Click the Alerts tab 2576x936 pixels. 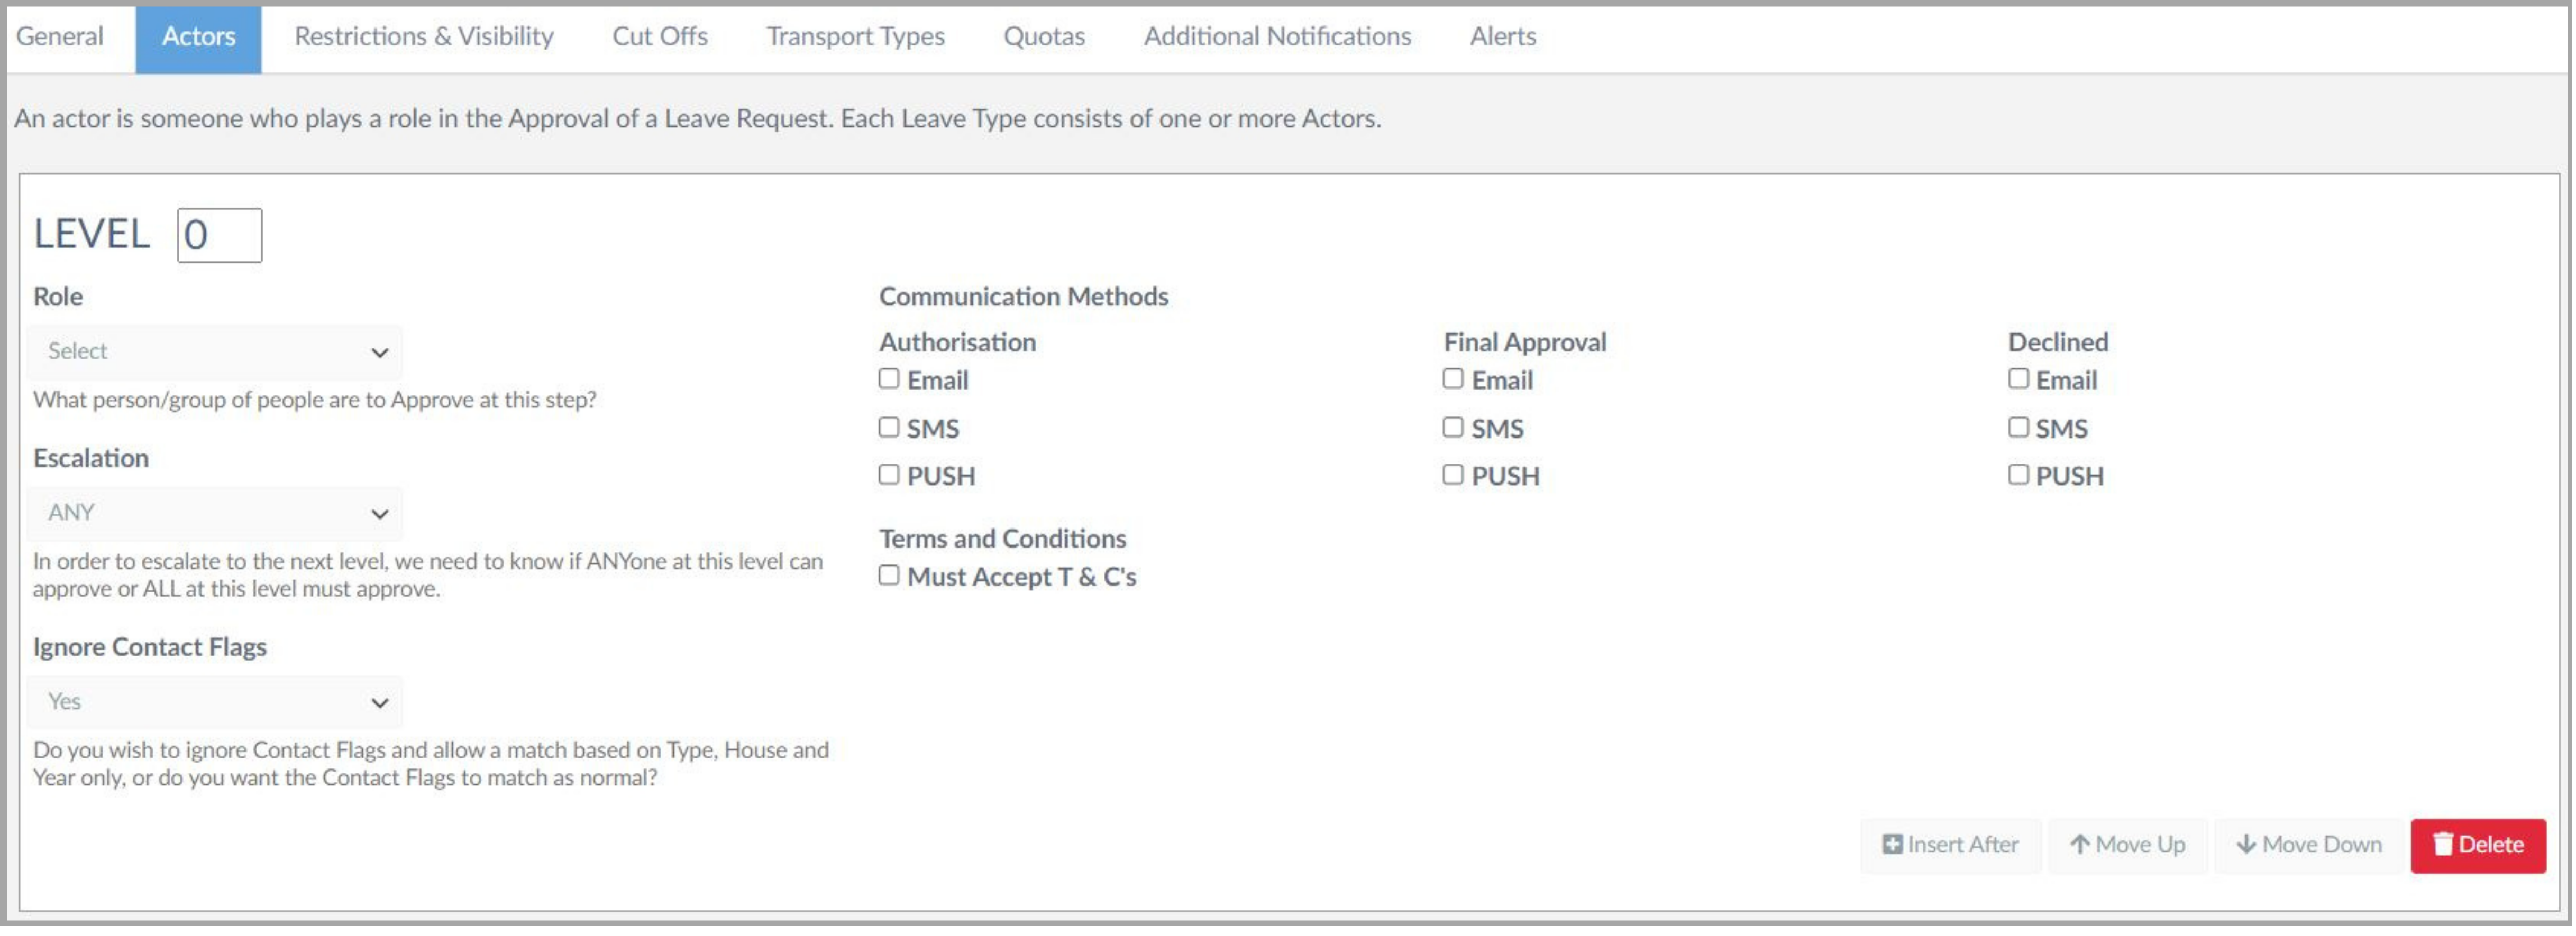click(1502, 37)
